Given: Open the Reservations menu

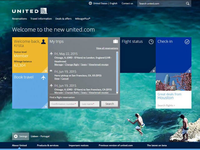Looking at the screenshot, I should pyautogui.click(x=19, y=19).
